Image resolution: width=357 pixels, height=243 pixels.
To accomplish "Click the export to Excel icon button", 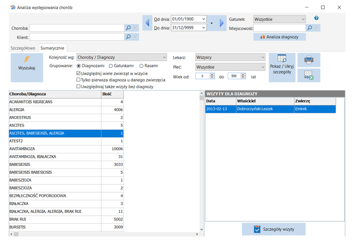I will pos(309,75).
